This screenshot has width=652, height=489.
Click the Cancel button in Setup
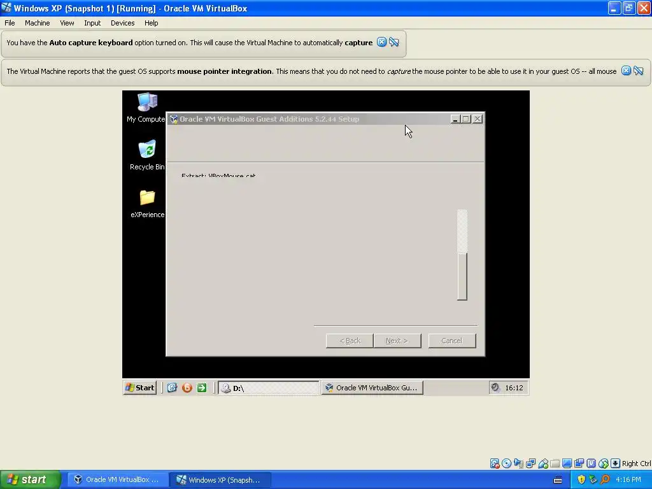452,341
